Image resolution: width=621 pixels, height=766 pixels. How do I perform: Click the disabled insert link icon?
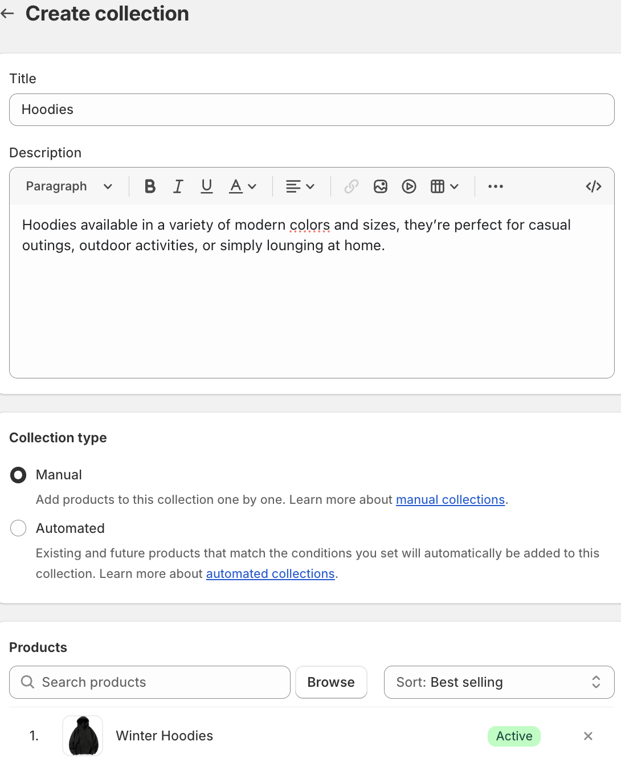pyautogui.click(x=352, y=186)
